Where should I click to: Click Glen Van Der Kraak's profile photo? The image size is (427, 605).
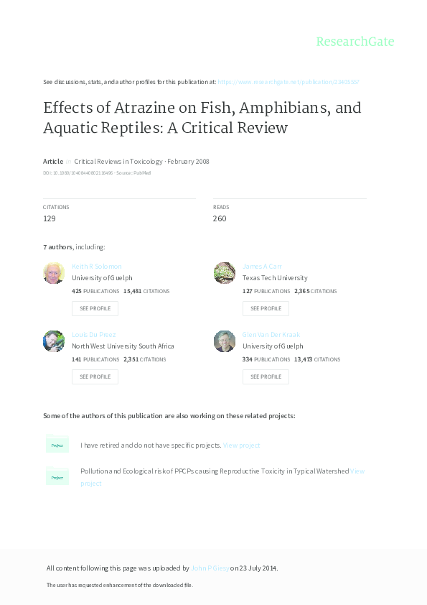[225, 341]
